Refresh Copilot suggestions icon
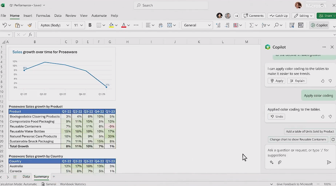The width and height of the screenshot is (336, 186). 333,139
